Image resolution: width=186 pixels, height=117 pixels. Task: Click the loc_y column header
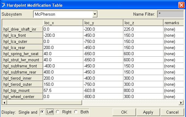point(103,23)
